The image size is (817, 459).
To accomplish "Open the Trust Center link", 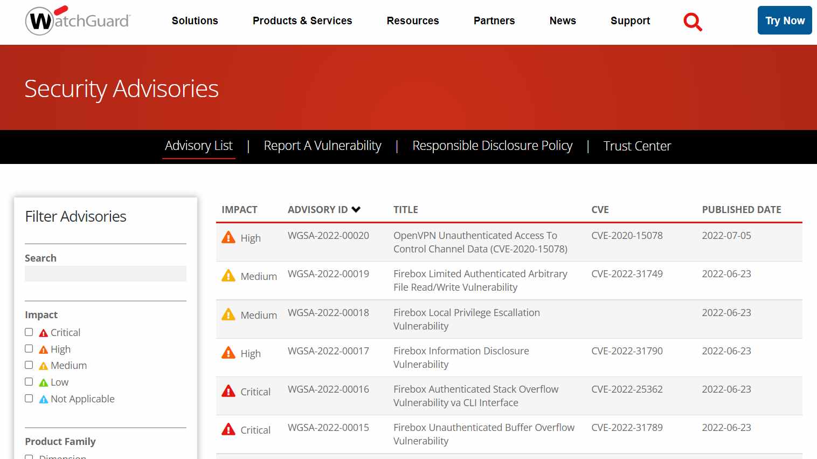I will pyautogui.click(x=637, y=146).
